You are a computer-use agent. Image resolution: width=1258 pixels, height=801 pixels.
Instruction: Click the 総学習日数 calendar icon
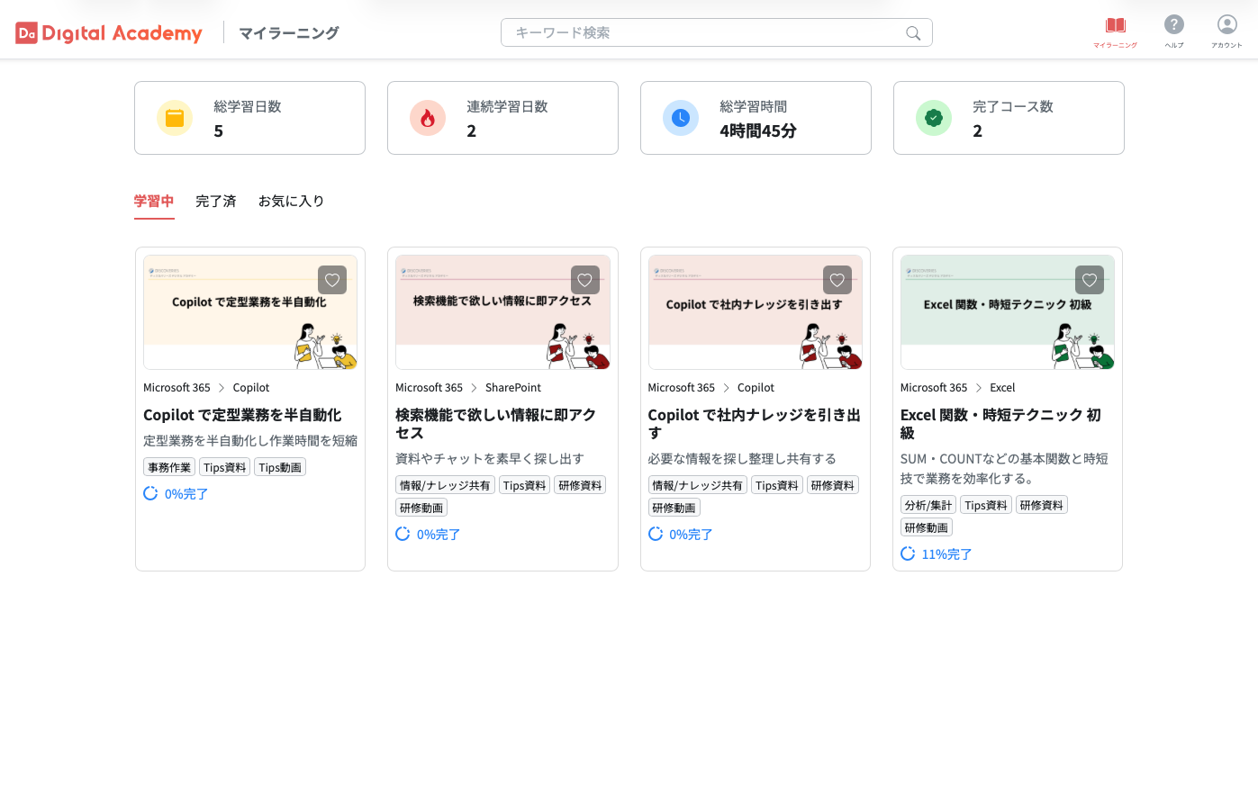coord(175,118)
